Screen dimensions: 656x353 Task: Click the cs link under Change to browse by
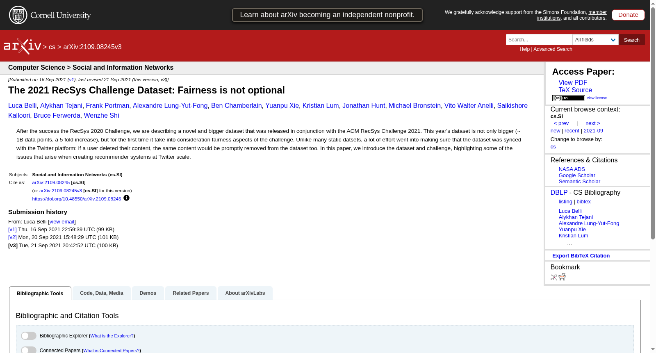coord(553,147)
